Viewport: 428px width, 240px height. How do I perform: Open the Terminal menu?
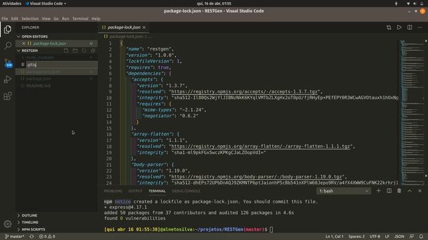[80, 19]
